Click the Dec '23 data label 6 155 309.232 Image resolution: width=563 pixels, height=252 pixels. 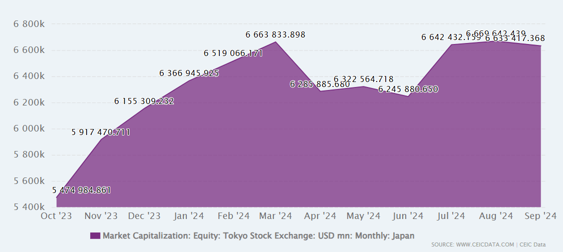point(144,101)
